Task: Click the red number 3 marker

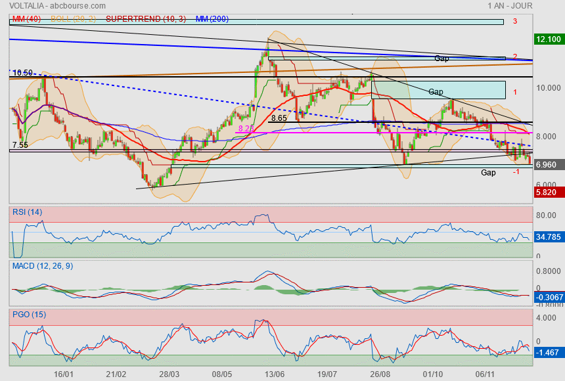Action: coord(515,21)
